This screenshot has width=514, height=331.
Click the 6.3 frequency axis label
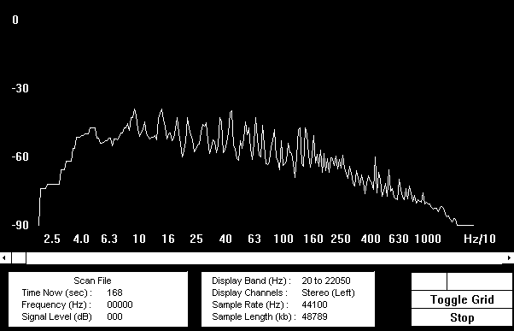[109, 239]
